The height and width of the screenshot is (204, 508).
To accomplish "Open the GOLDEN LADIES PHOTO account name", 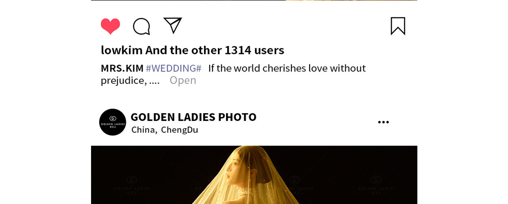I will 193,117.
